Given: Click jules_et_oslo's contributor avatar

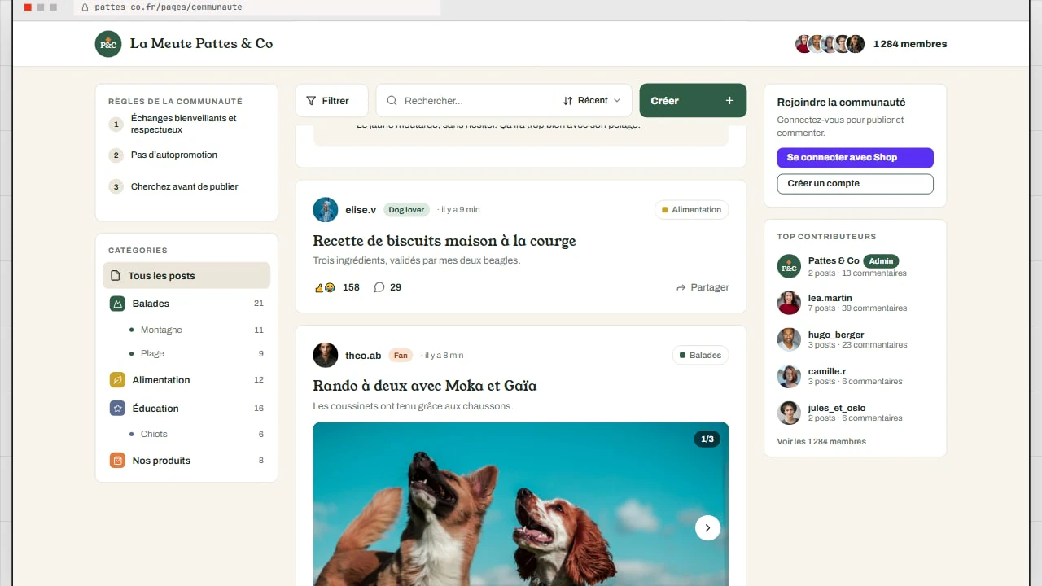Looking at the screenshot, I should pos(789,413).
